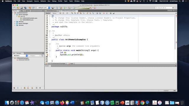Click the New Project toolbar icon
The width and height of the screenshot is (189, 106).
click(x=18, y=8)
